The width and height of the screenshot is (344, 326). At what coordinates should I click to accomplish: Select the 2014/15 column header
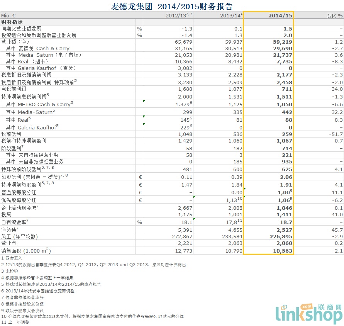(280, 15)
